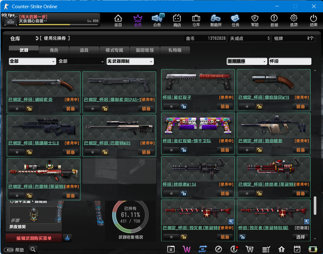Switch to the 道具 tab

(x=84, y=50)
